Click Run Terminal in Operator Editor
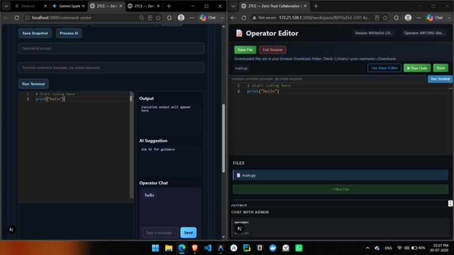The image size is (454, 255). (440, 79)
